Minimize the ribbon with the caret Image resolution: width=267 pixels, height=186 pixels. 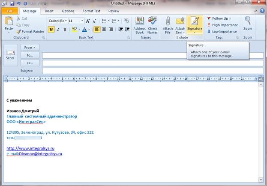pyautogui.click(x=256, y=11)
